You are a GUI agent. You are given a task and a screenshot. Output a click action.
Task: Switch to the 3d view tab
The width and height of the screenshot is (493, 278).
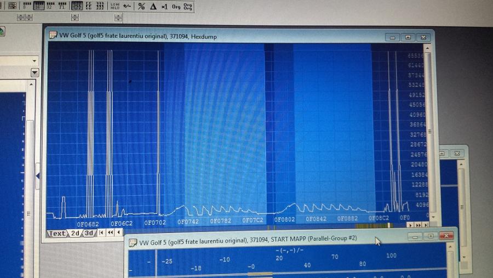pyautogui.click(x=88, y=234)
